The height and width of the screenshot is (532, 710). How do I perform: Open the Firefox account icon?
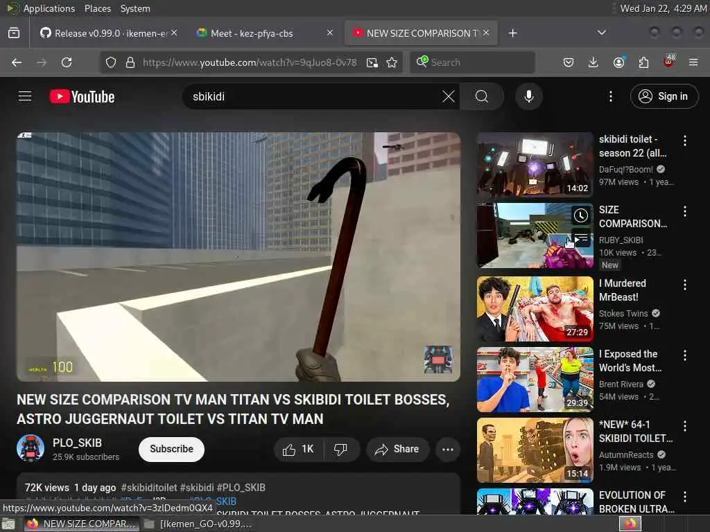[x=618, y=62]
